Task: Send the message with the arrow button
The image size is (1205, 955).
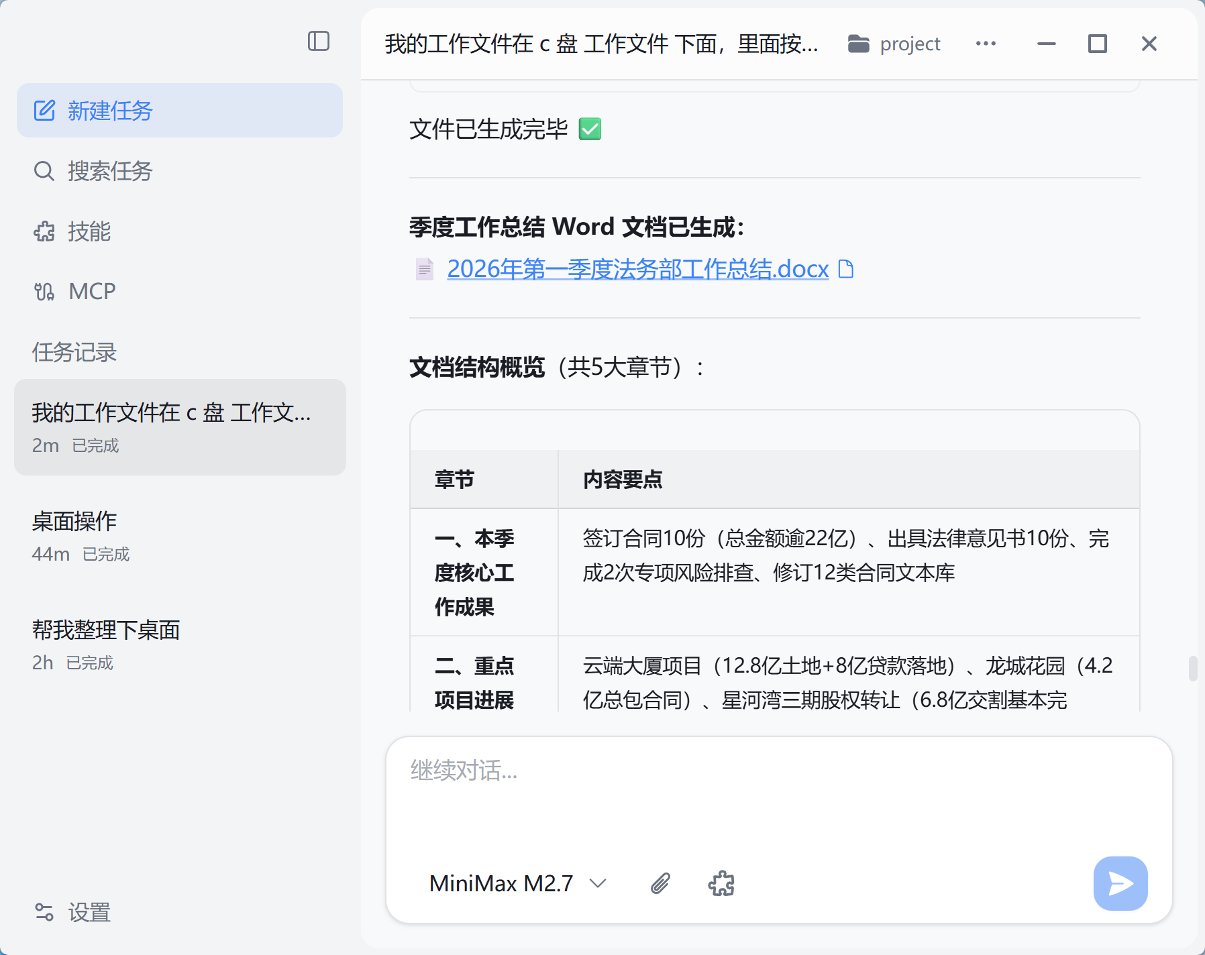Action: pyautogui.click(x=1119, y=884)
